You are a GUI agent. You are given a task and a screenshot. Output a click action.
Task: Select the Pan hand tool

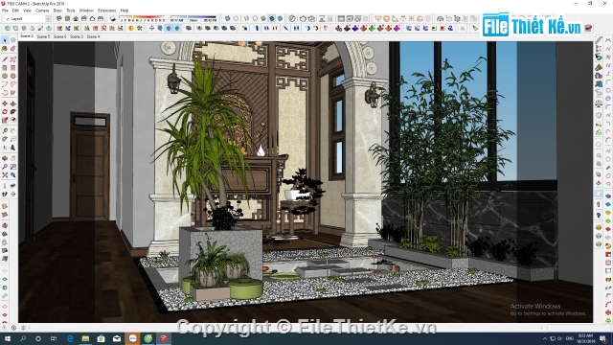[12, 158]
